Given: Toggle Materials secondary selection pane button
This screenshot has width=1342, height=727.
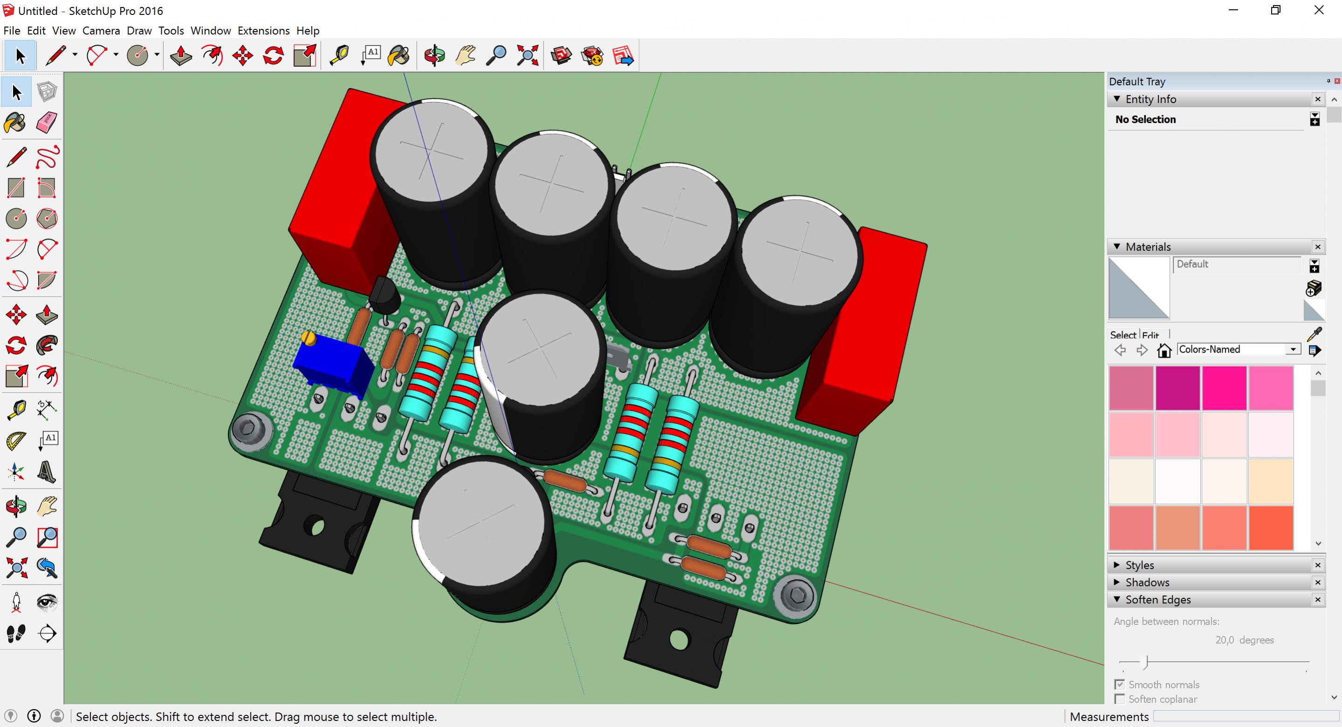Looking at the screenshot, I should point(1314,266).
